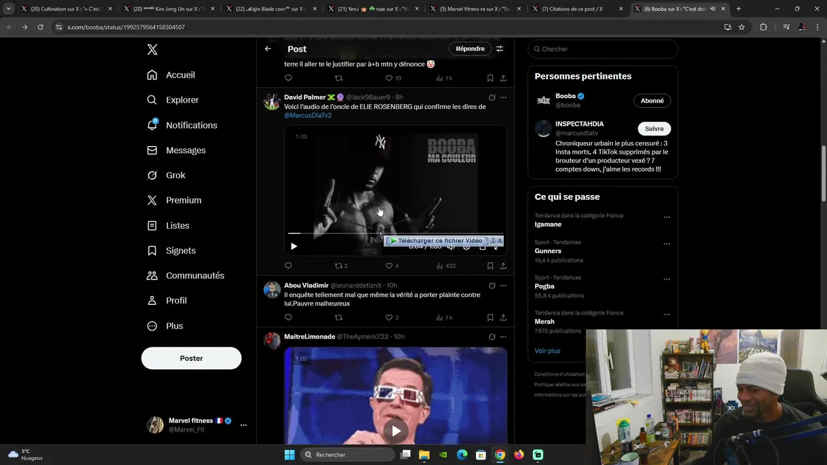Click Télécharger ce fichier Vidéo button
Image resolution: width=827 pixels, height=465 pixels.
(438, 241)
